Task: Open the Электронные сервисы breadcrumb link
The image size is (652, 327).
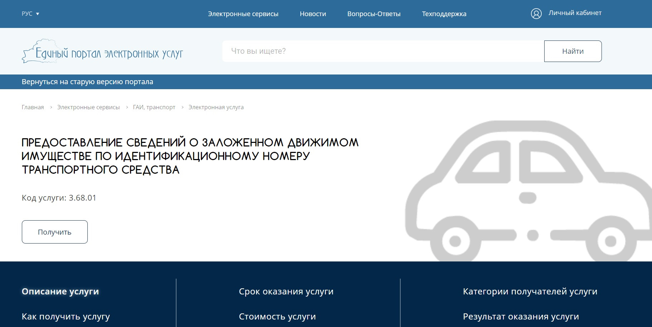Action: point(88,107)
